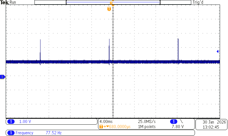Click the 4.00ms timebase readout
Image resolution: width=228 pixels, height=136 pixels.
point(106,122)
